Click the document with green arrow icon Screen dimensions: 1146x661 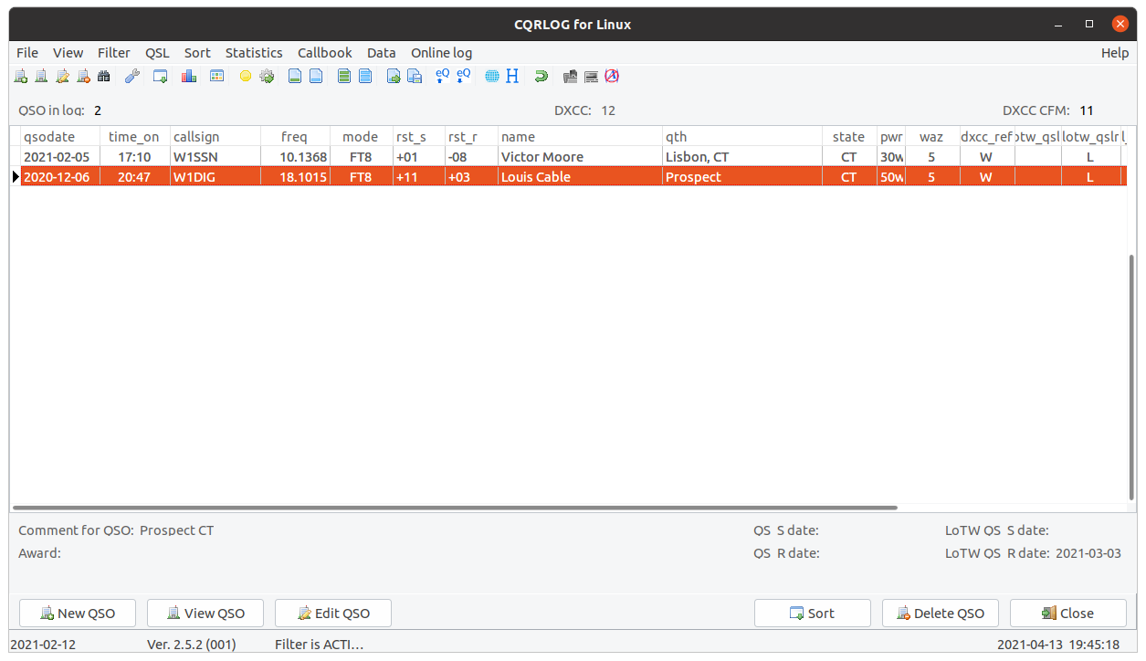pyautogui.click(x=394, y=77)
